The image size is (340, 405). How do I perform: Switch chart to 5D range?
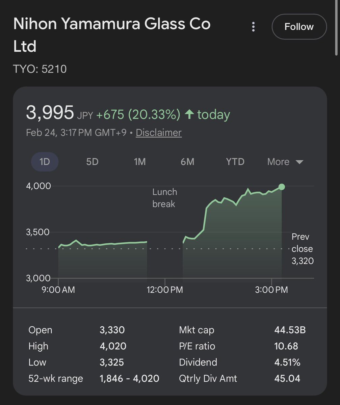tap(92, 162)
